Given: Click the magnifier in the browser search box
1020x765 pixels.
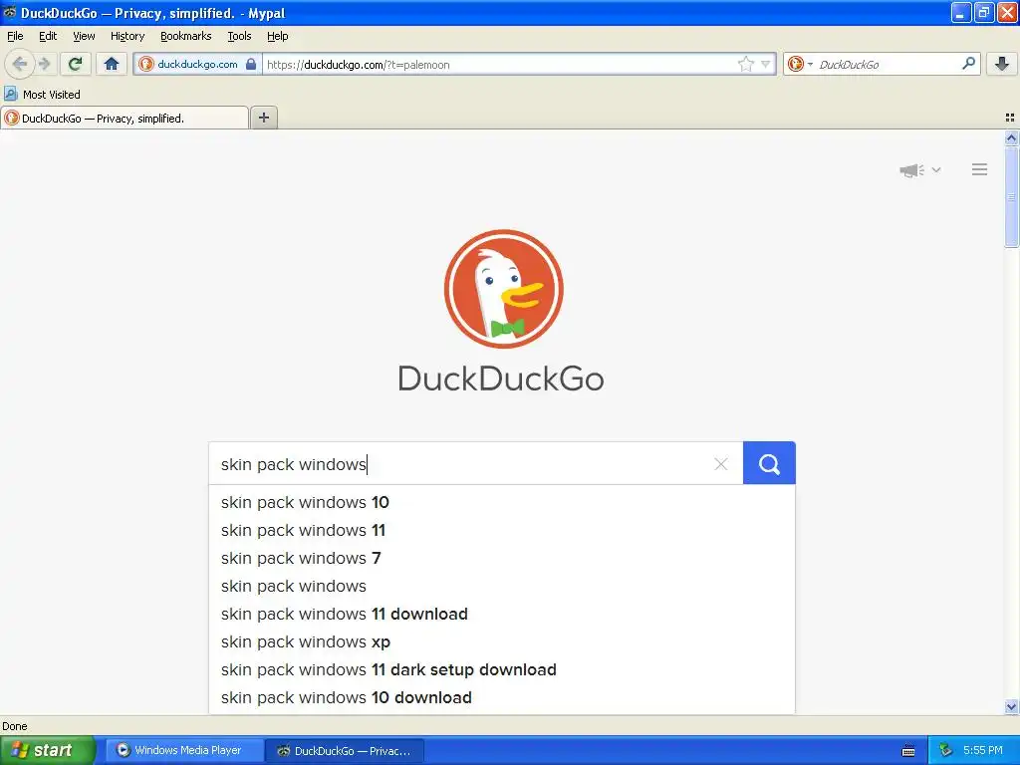Looking at the screenshot, I should click(x=968, y=63).
